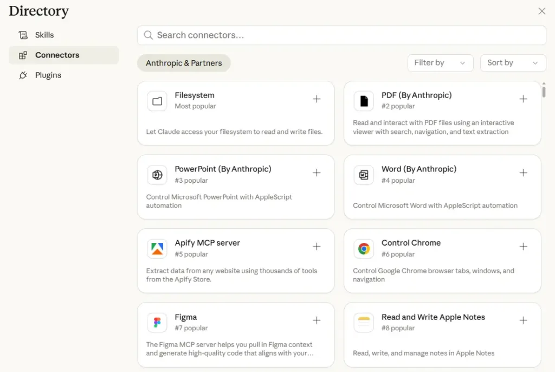Click the PowerPoint connector icon

[x=157, y=175]
